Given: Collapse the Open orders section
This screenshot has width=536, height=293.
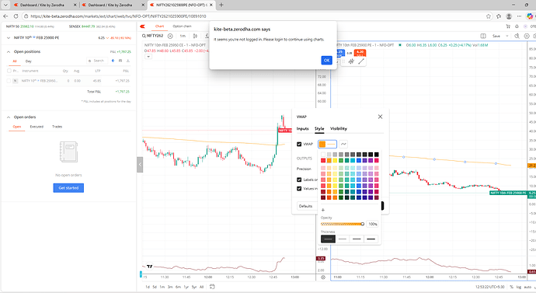Looking at the screenshot, I should click(x=9, y=117).
